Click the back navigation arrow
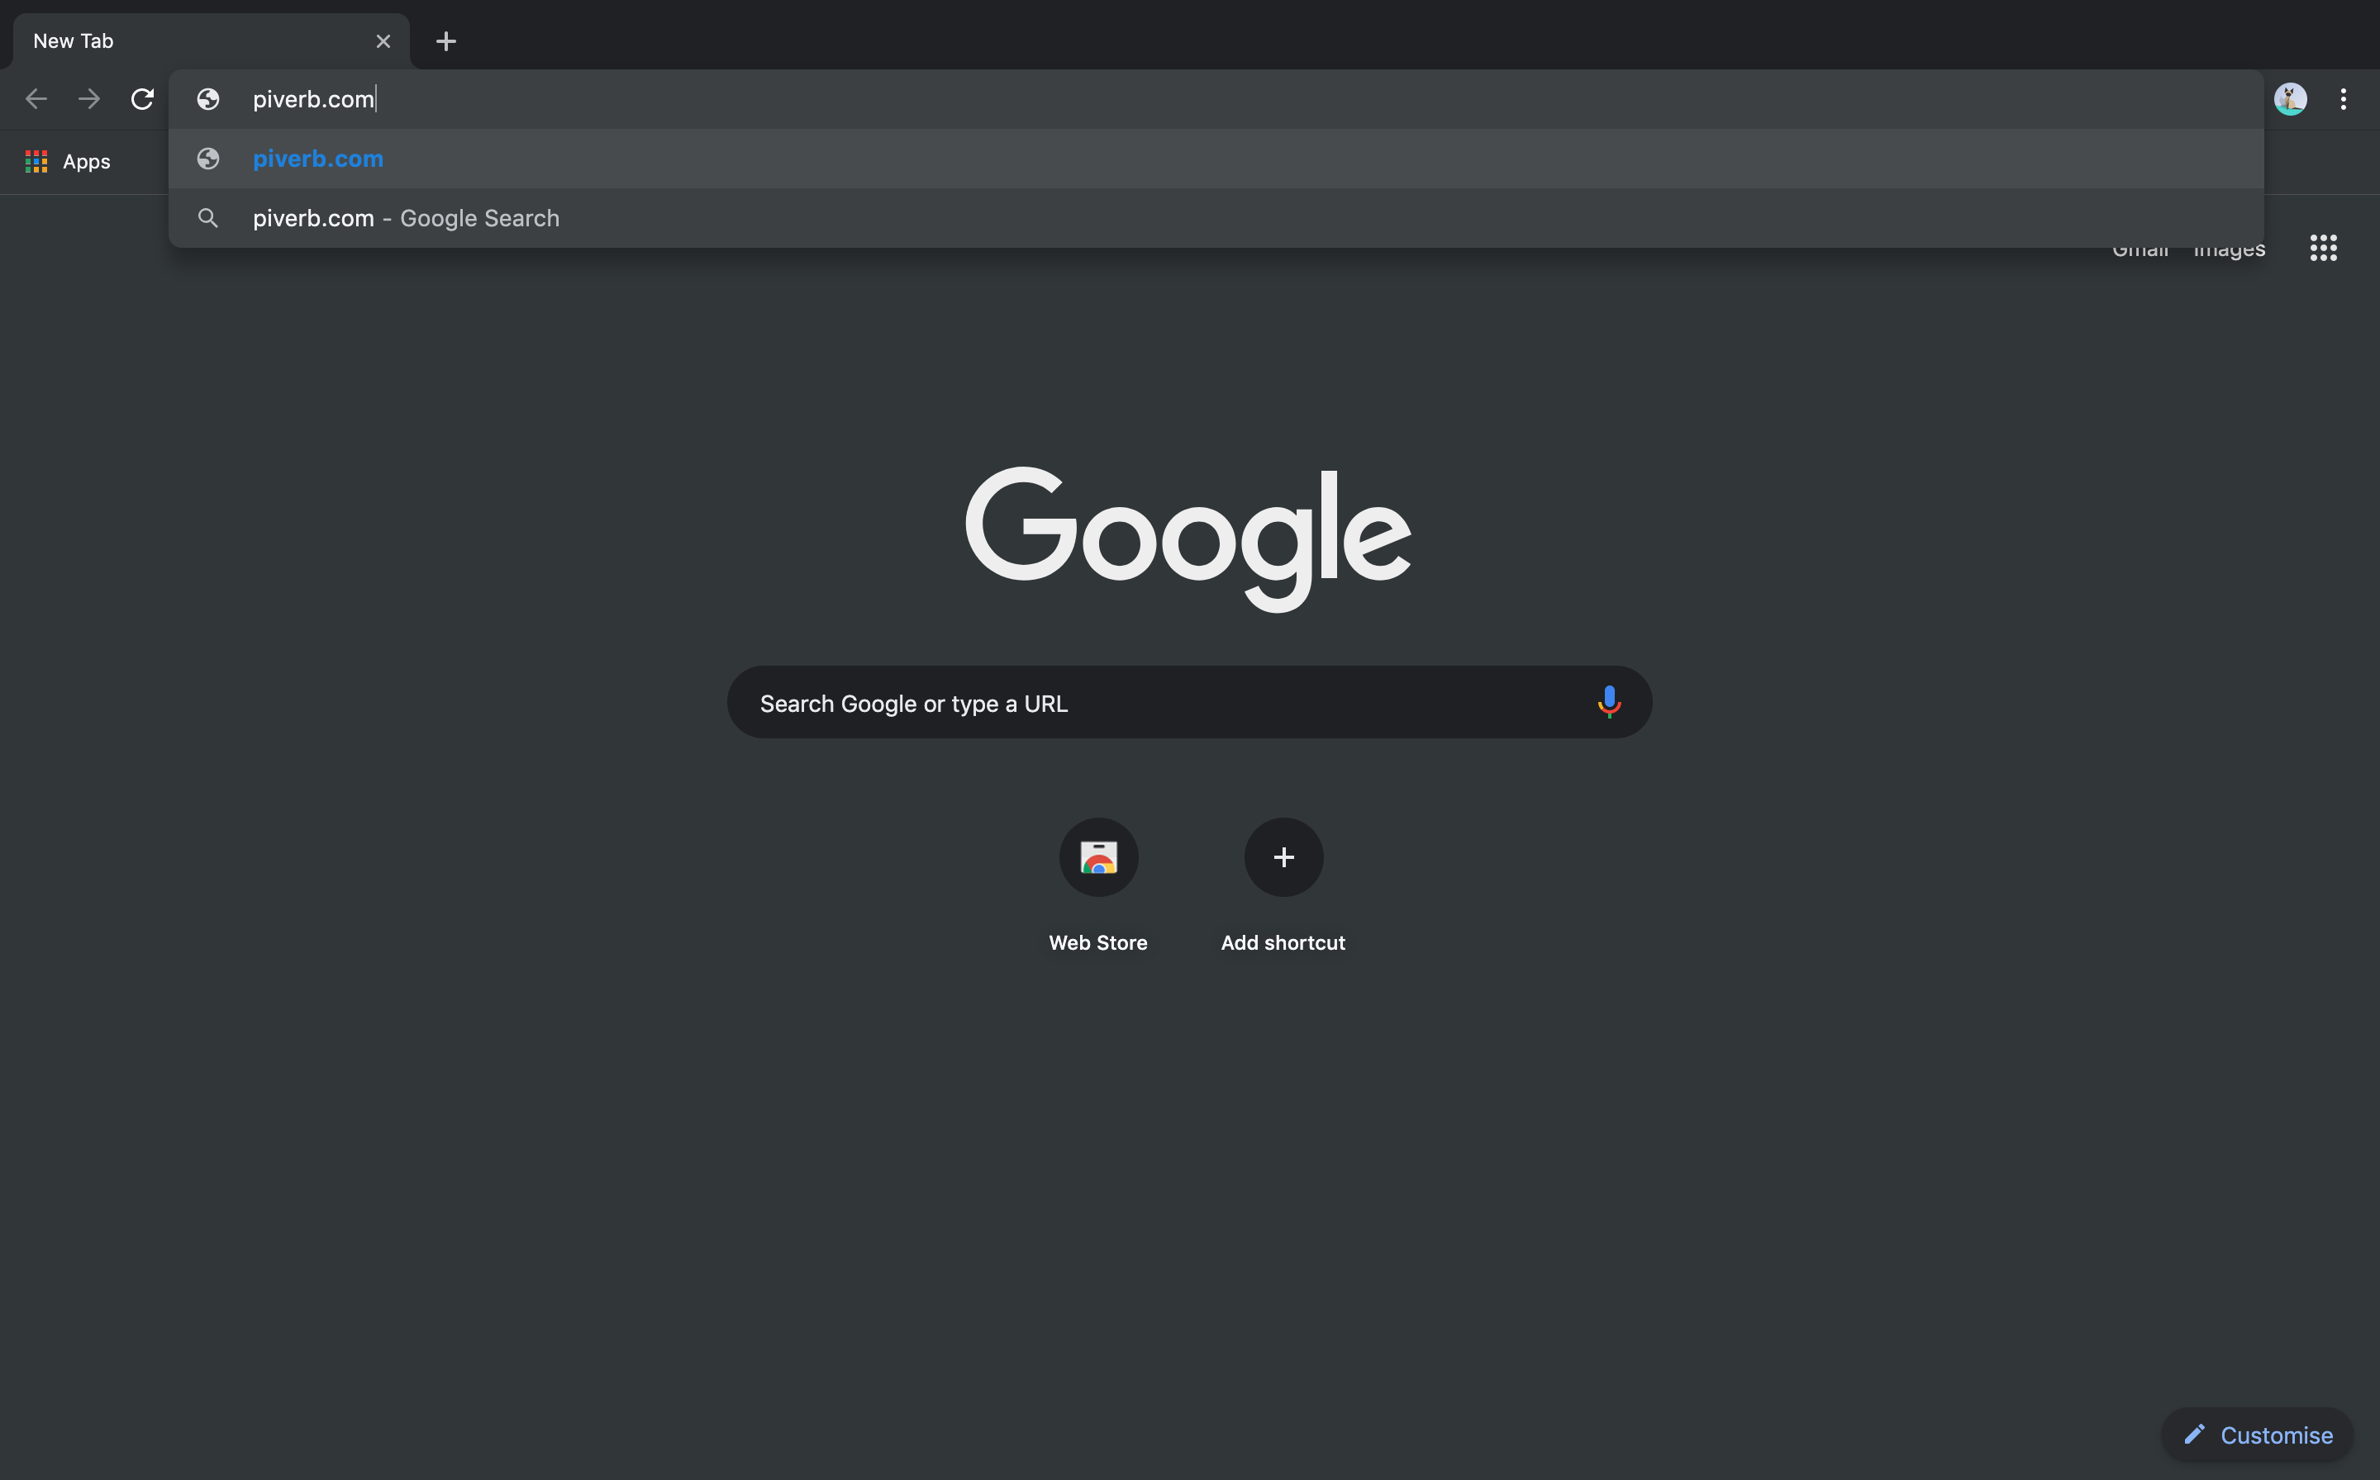 tap(36, 99)
